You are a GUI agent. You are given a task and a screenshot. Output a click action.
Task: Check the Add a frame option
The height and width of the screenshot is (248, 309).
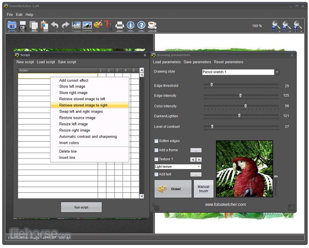(x=156, y=150)
